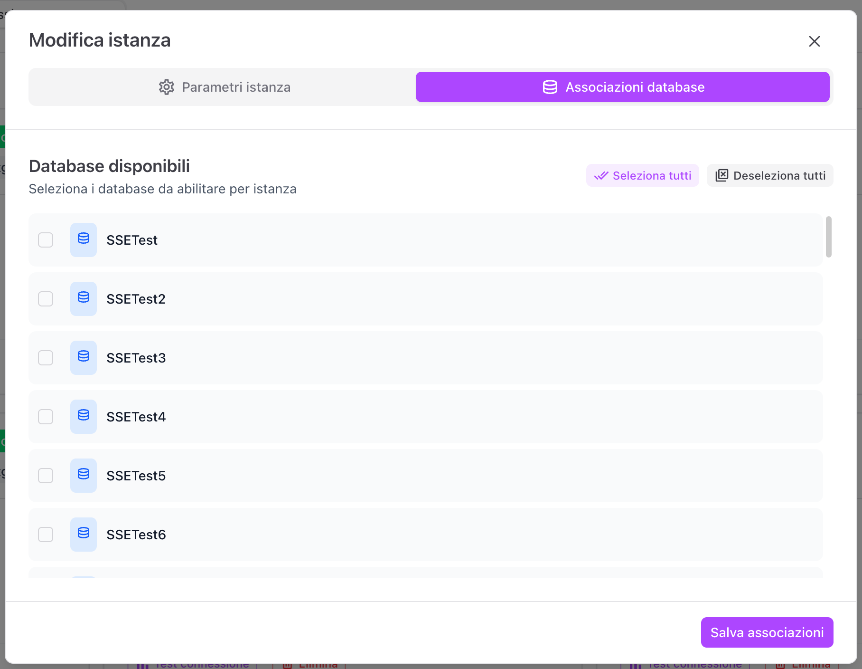
Task: Click the gear icon in Parametri istanza
Action: 167,87
